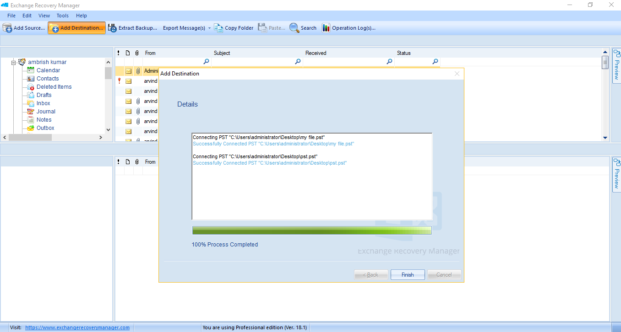The height and width of the screenshot is (332, 621).
Task: Open the Outbox folder icon
Action: 31,128
